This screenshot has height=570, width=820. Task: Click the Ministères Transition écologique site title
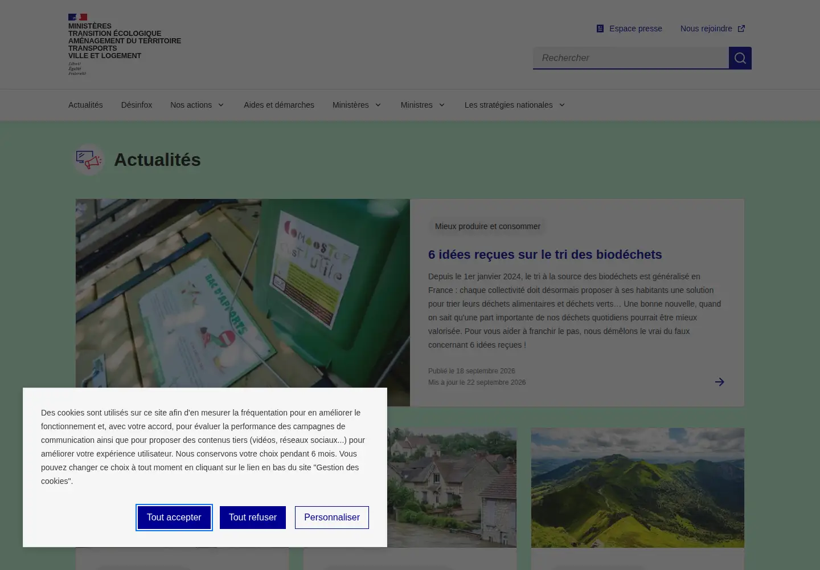tap(125, 41)
